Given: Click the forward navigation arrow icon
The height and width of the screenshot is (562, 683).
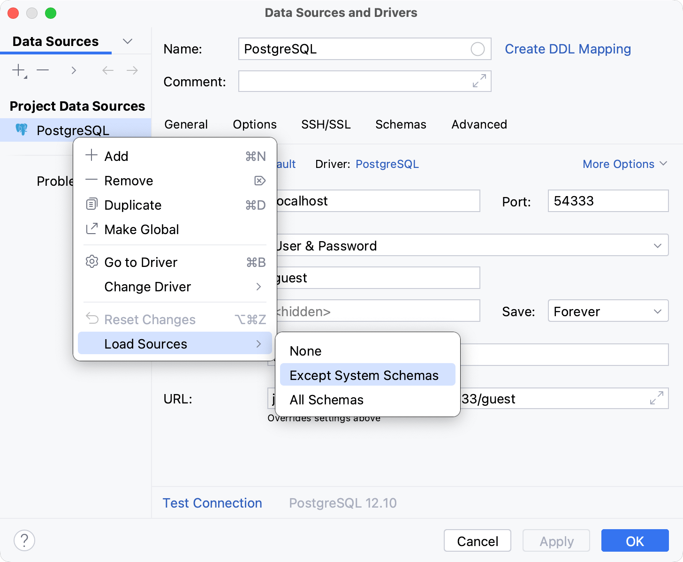Looking at the screenshot, I should pos(132,70).
